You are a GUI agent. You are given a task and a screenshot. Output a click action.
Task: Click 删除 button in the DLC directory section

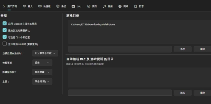pyautogui.click(x=202, y=93)
